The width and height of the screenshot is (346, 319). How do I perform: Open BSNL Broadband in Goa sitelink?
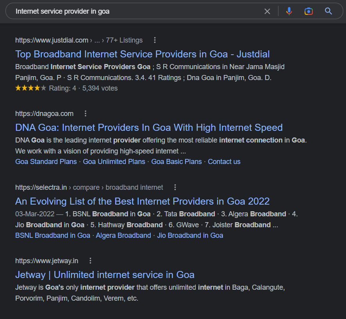click(52, 235)
